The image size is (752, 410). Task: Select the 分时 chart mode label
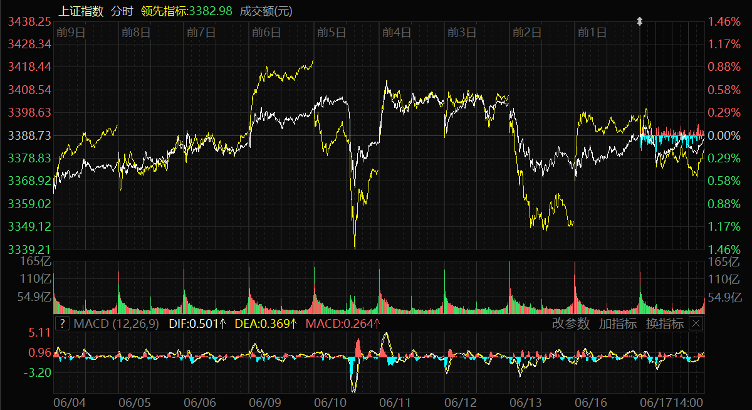coord(123,11)
